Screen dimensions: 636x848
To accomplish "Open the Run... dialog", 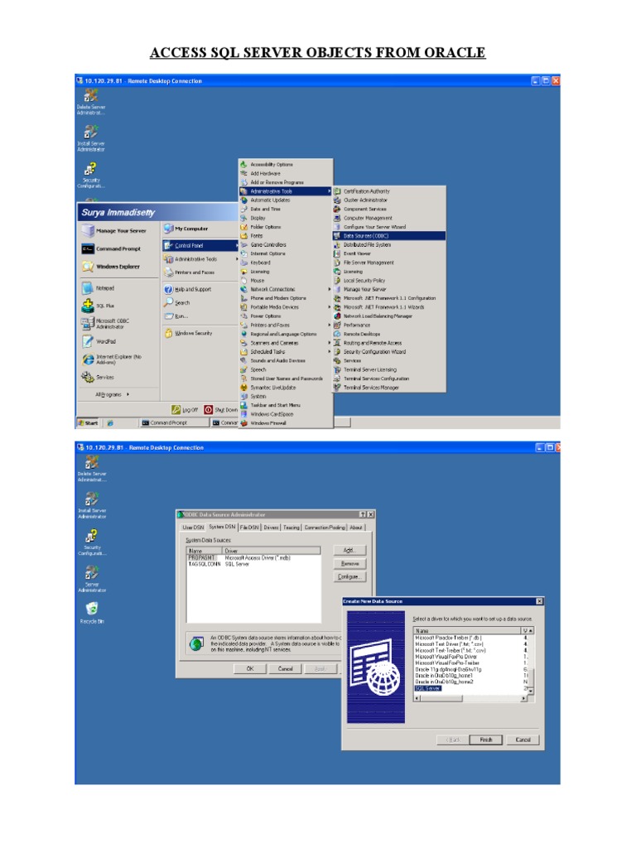I will click(176, 316).
